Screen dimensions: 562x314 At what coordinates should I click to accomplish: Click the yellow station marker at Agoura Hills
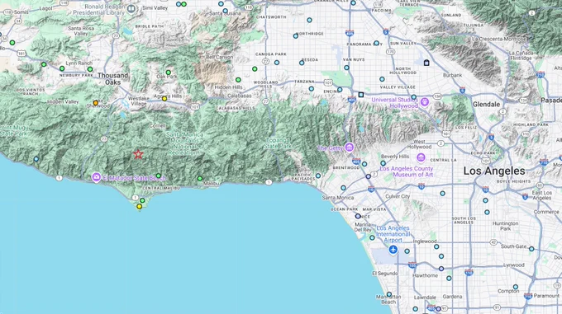pos(164,99)
